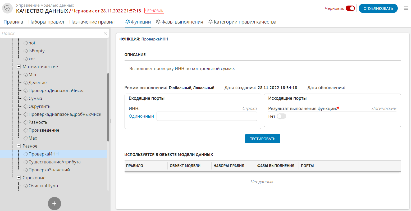Click 'Выполняет проверку ИНН по контрольной сумме.' description
The width and height of the screenshot is (411, 211).
tap(182, 68)
